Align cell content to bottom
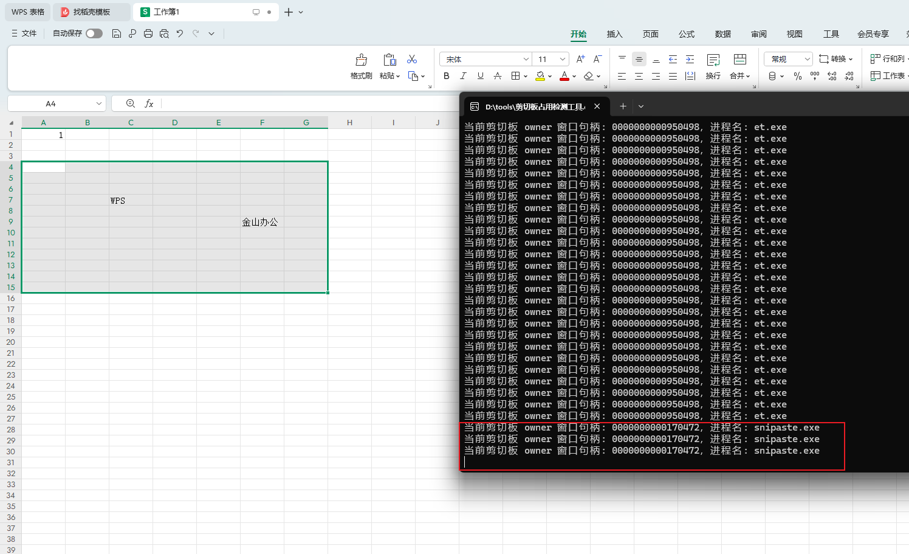The height and width of the screenshot is (554, 909). tap(656, 59)
